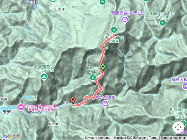Open Keyboard shortcuts

tap(98, 138)
